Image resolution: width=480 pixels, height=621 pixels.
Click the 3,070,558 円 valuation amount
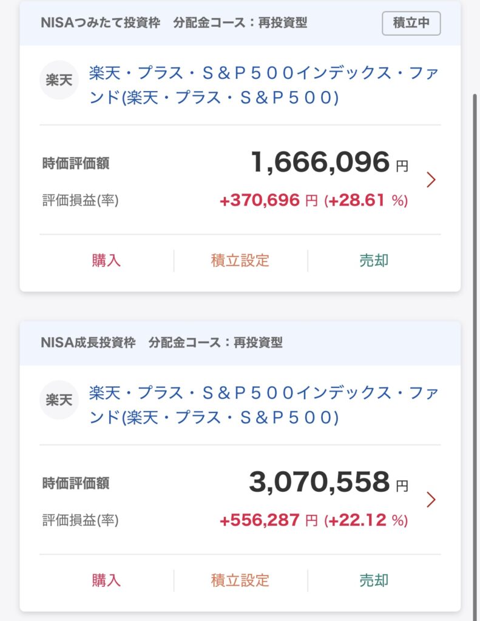[x=328, y=482]
